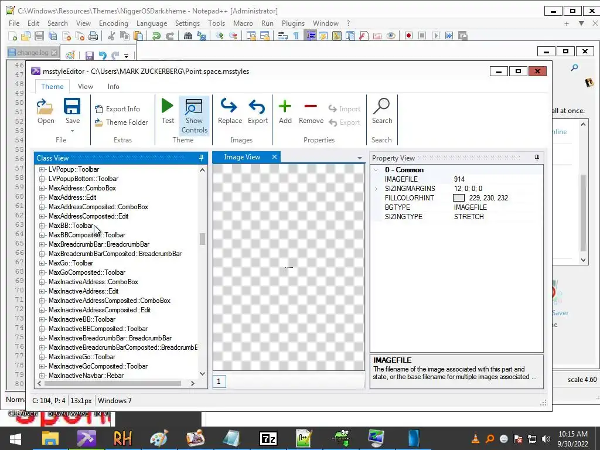Export the image with the Images group Export icon

coord(258,111)
